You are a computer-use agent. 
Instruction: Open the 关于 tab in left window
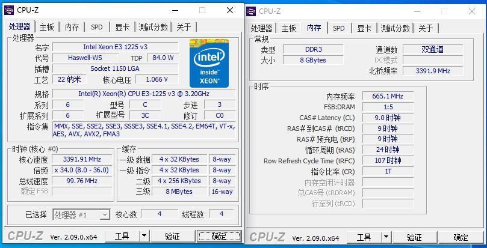184,27
